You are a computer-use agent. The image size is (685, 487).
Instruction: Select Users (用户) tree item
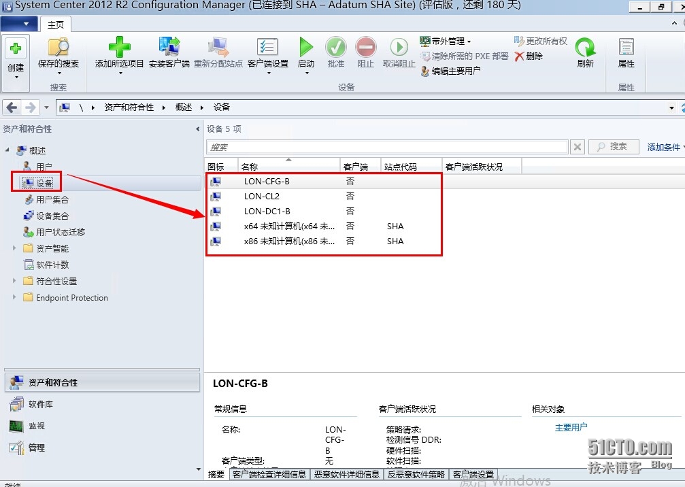point(44,167)
